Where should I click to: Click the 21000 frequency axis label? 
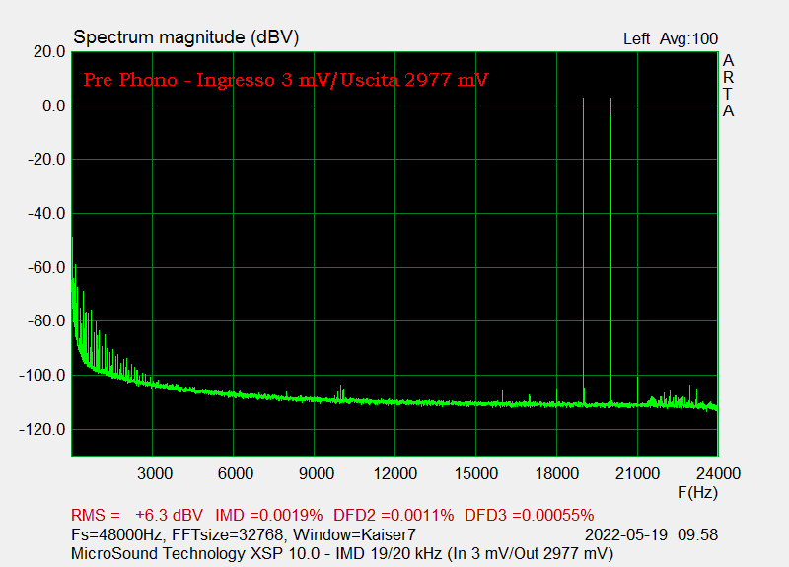pyautogui.click(x=637, y=474)
